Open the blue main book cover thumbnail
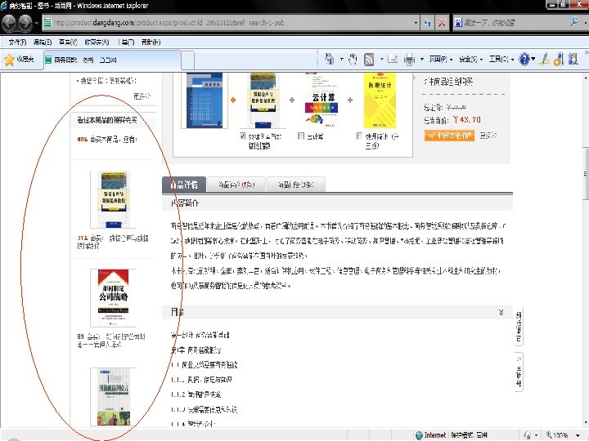The image size is (589, 441). [x=205, y=100]
